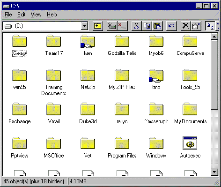Click the scrollbar up arrow

(214, 37)
